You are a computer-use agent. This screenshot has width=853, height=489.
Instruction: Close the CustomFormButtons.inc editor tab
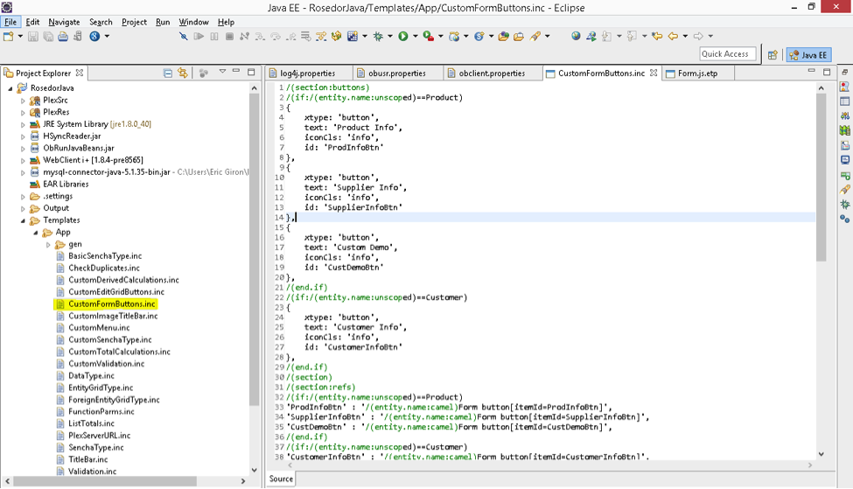tap(653, 73)
